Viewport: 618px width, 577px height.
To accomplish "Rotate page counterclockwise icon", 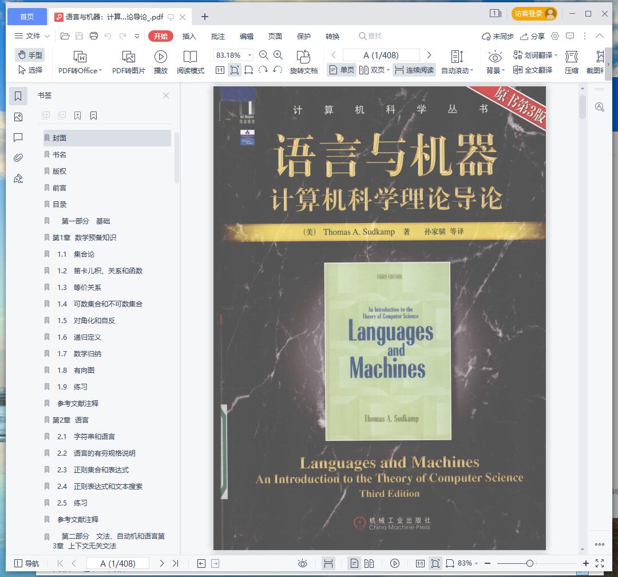I will (x=278, y=70).
